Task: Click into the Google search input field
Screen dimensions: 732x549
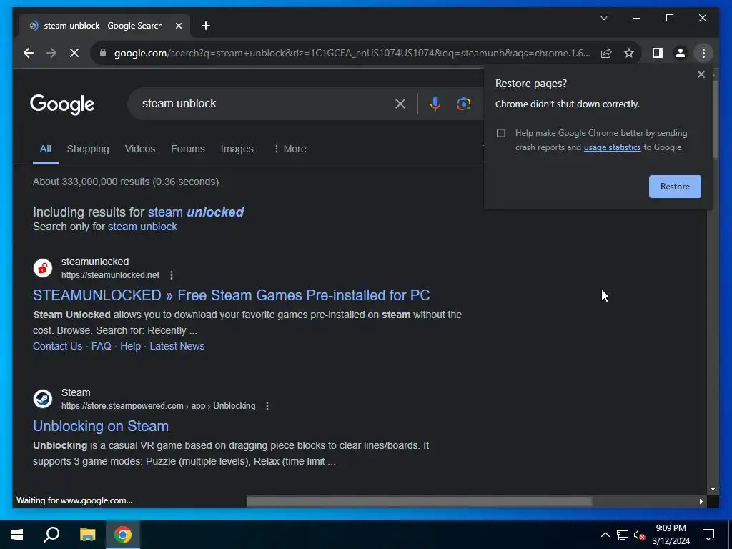Action: point(266,104)
